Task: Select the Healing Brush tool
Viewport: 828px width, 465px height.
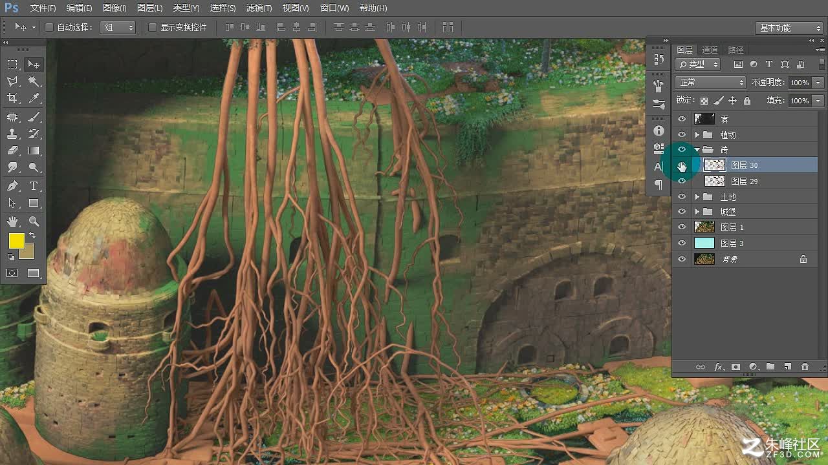Action: [x=12, y=117]
